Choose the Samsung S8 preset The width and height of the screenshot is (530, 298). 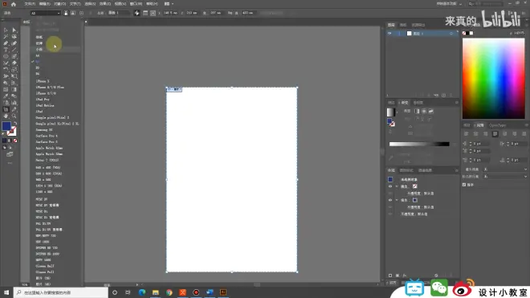coord(44,130)
